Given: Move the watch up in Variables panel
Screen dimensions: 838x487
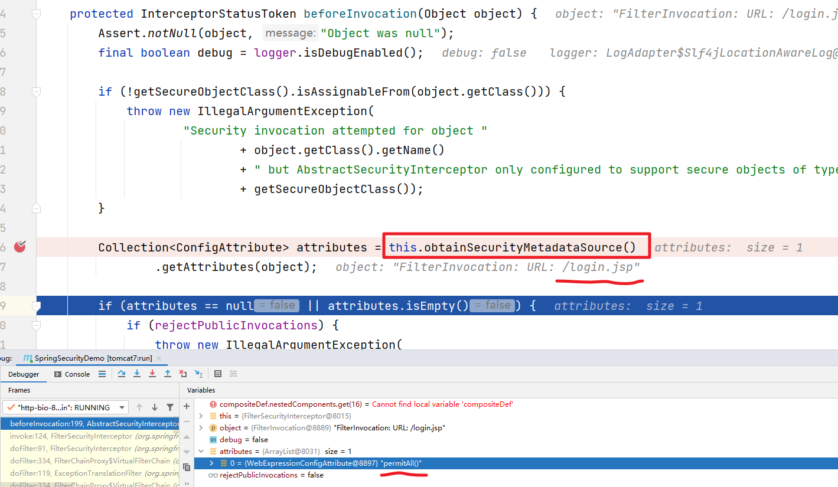Looking at the screenshot, I should [x=187, y=437].
